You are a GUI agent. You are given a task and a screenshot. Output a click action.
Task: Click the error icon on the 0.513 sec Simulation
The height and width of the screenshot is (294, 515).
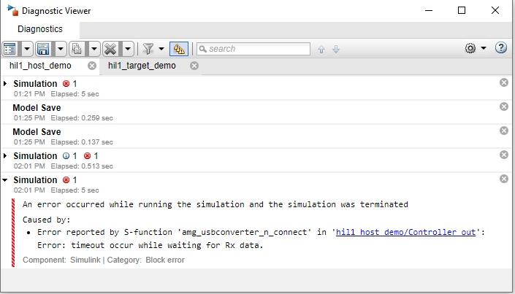pyautogui.click(x=87, y=156)
